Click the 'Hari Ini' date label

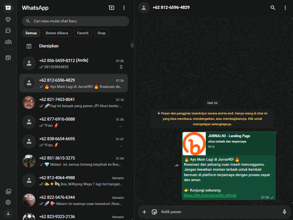pyautogui.click(x=212, y=103)
